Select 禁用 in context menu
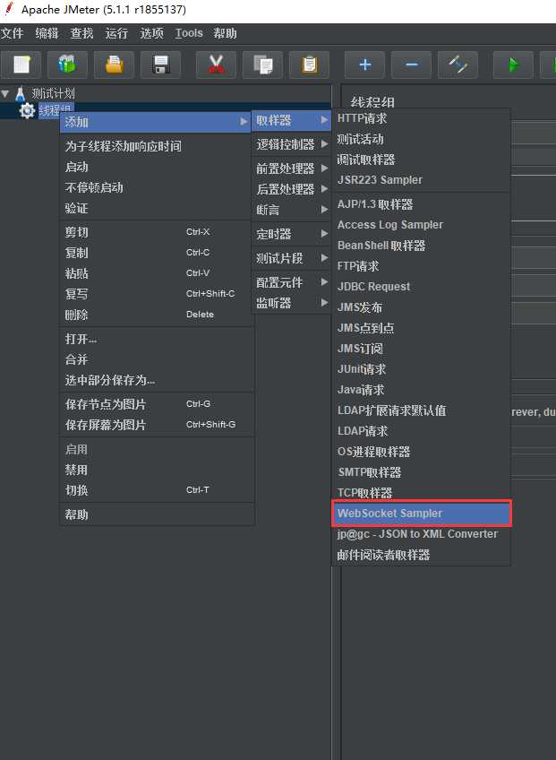The image size is (556, 760). tap(157, 470)
